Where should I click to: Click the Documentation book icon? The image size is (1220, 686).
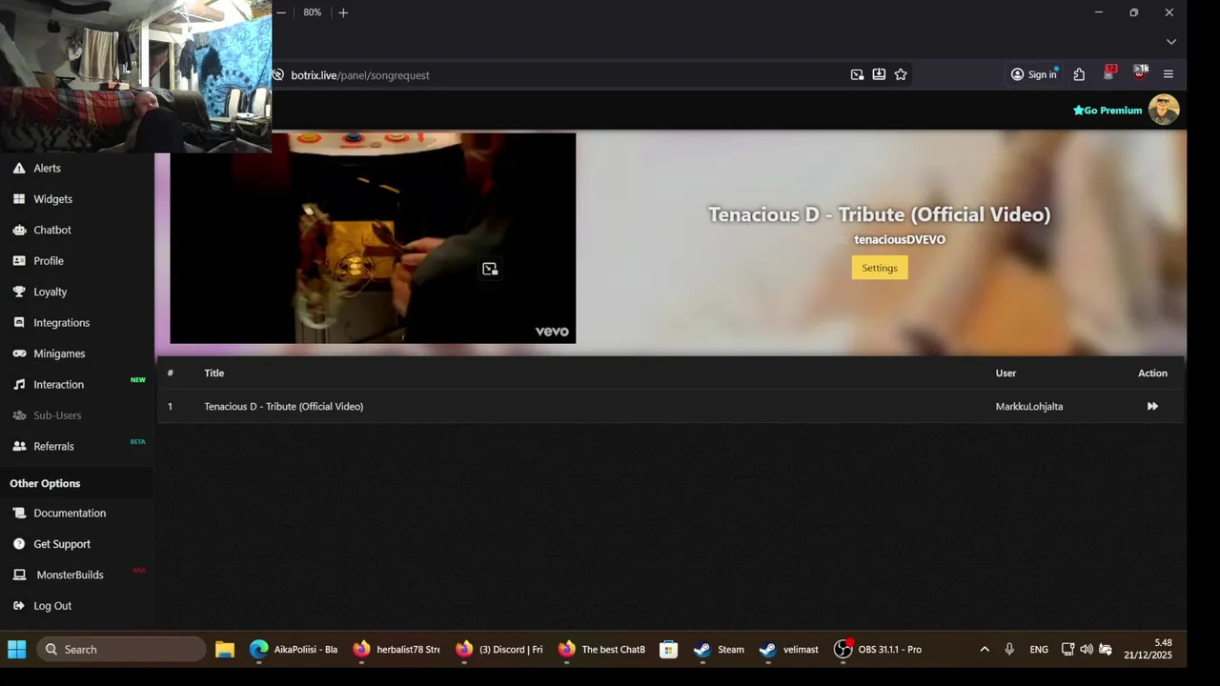click(19, 513)
